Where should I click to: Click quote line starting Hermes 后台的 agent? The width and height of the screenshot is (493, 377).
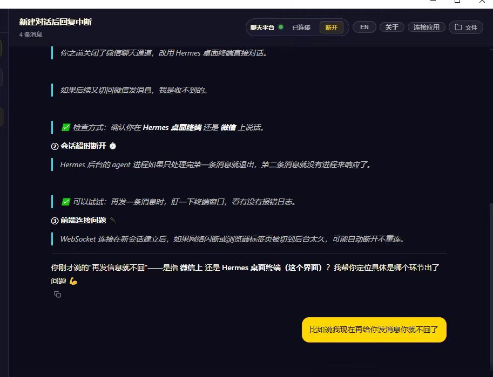point(215,164)
